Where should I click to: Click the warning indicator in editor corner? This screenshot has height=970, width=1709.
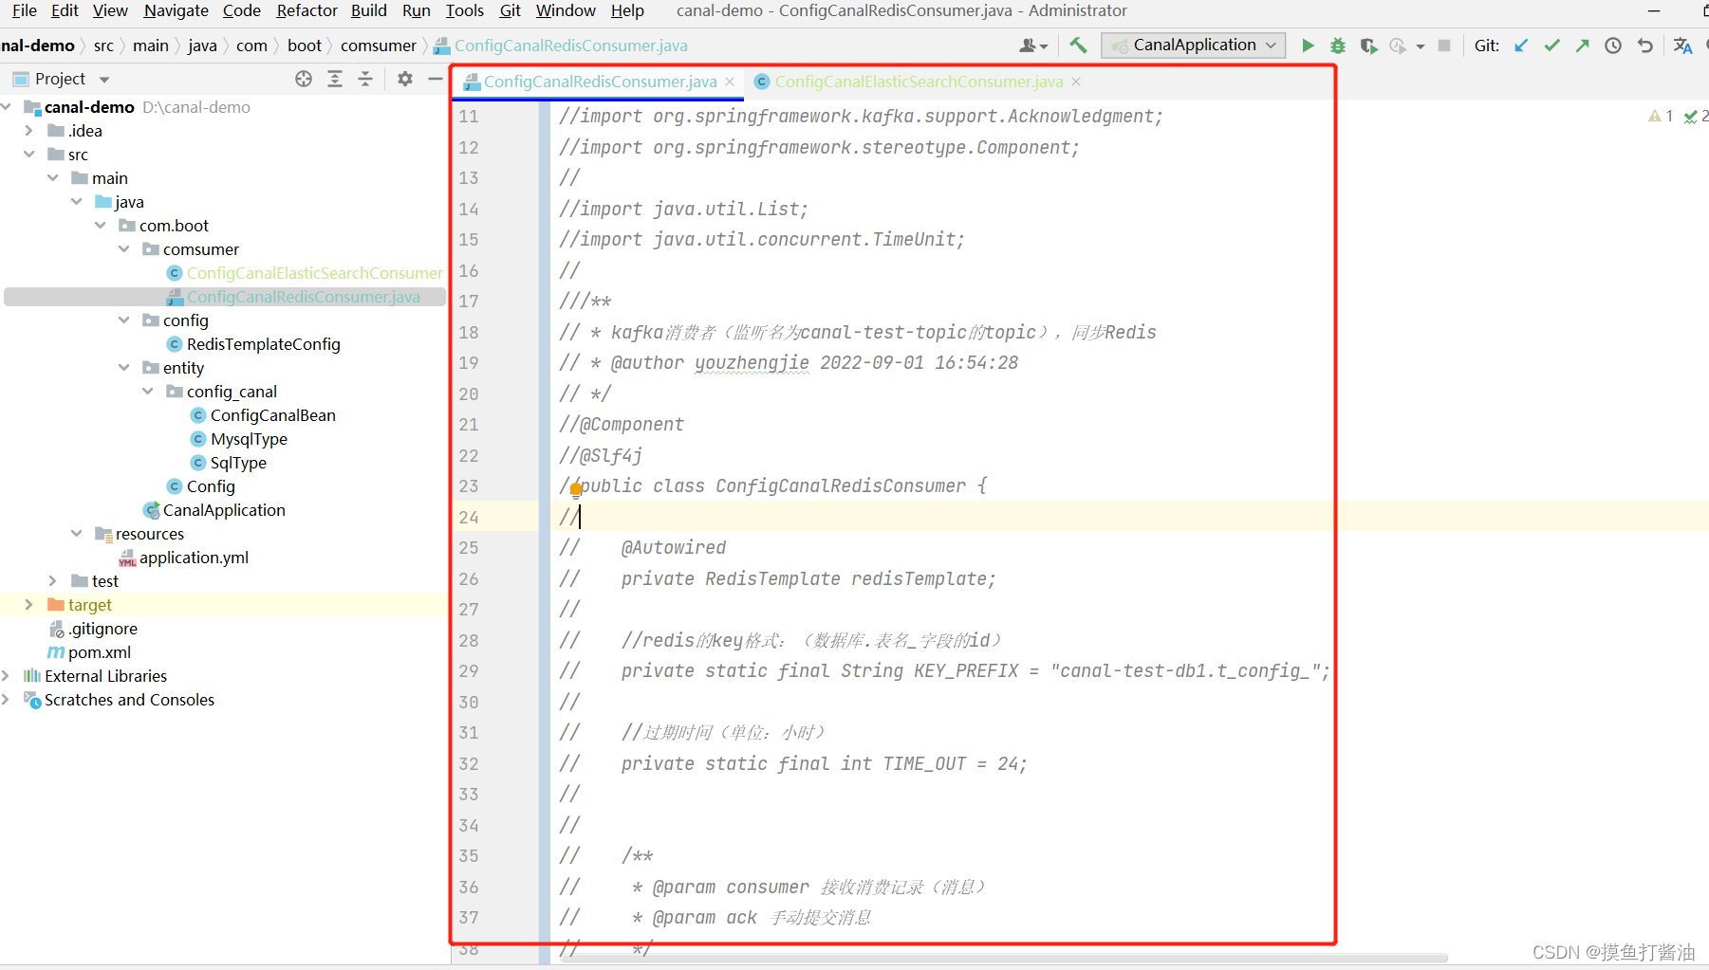(1661, 116)
